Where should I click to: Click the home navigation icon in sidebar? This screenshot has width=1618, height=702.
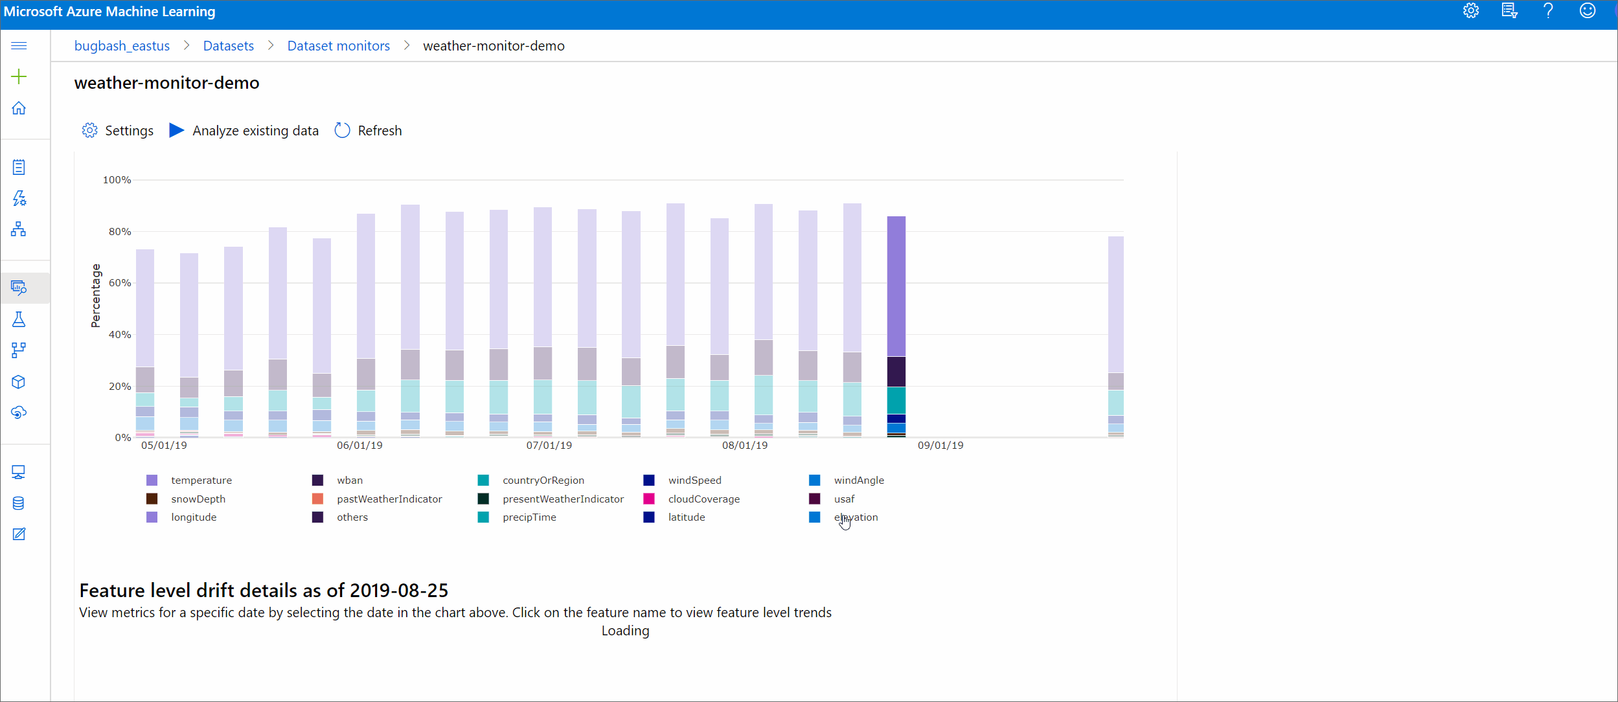point(21,108)
